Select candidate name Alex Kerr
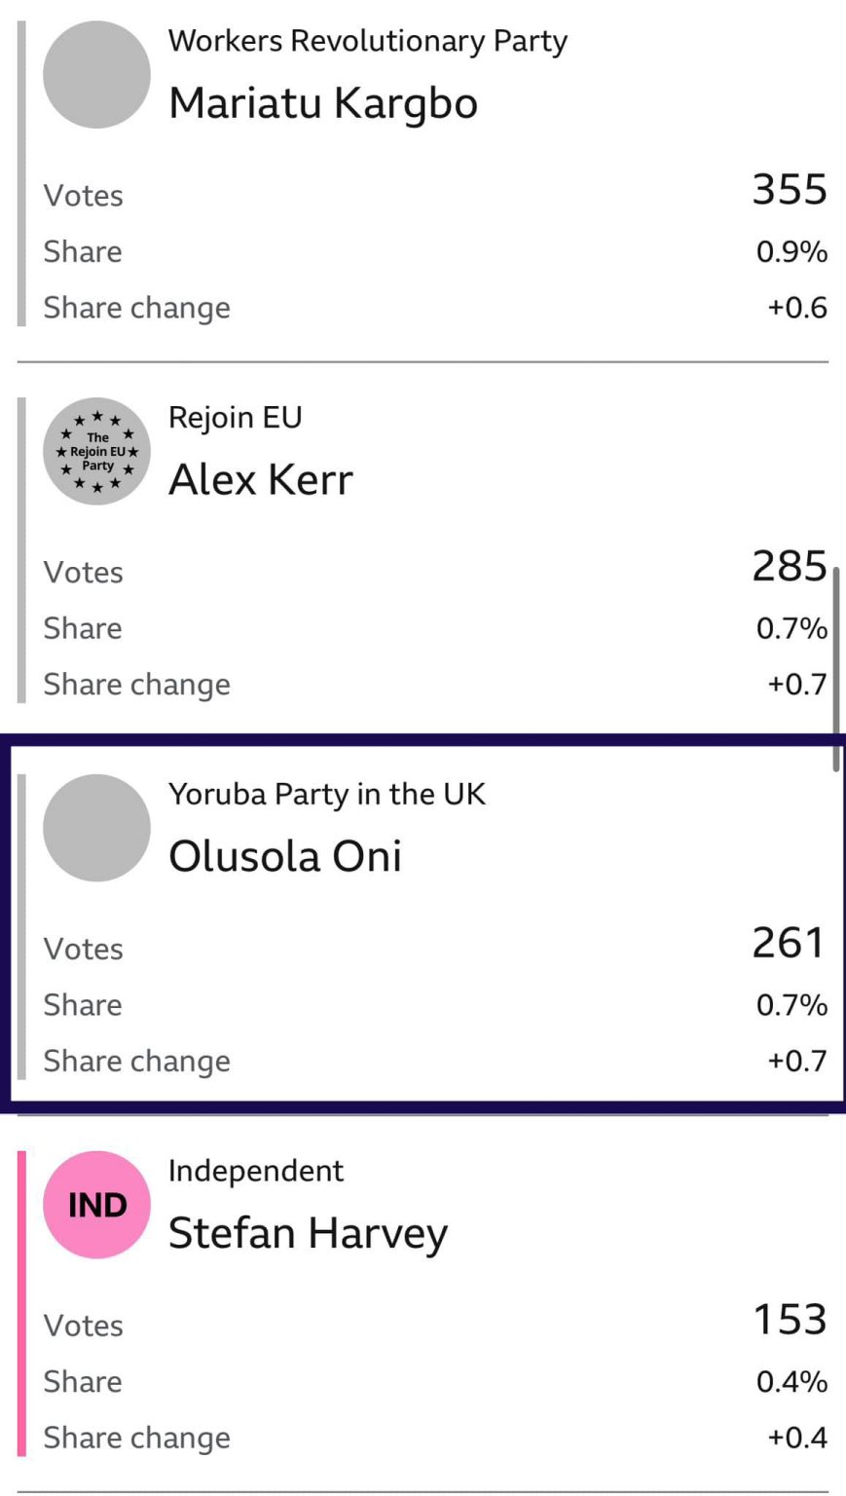 261,480
